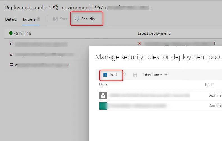Click the Latest deployment column header
The image size is (222, 141).
tap(154, 33)
